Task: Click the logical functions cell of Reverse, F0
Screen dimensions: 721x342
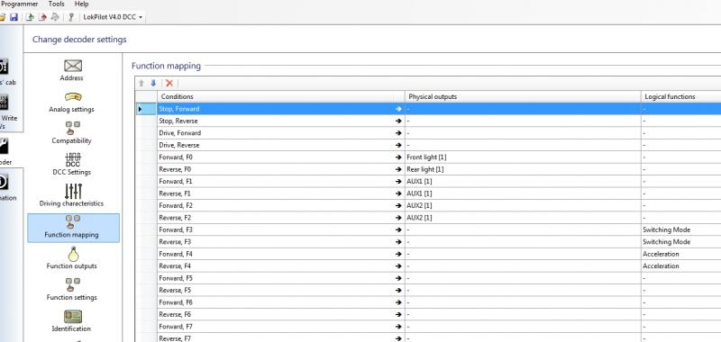Action: [x=681, y=169]
